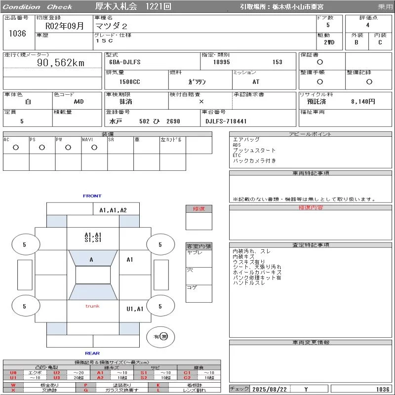Select inspection status "抹消"
Viewport: 395px width, 395px height.
click(126, 102)
